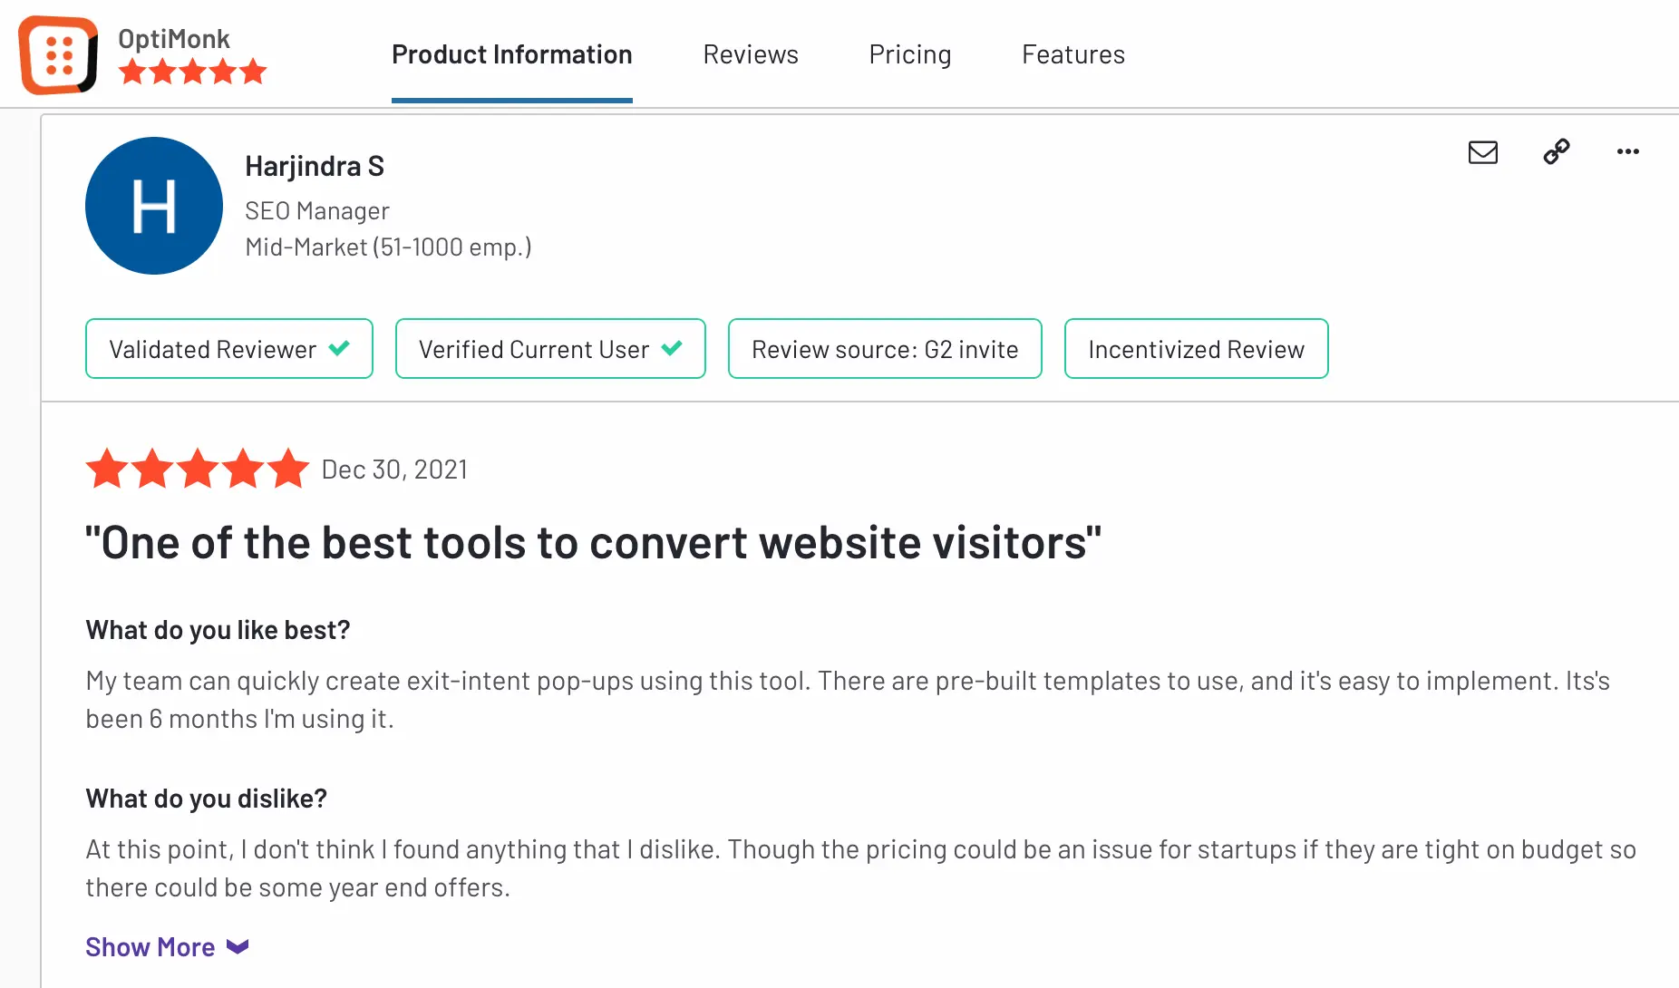Click the Show More link
Image resolution: width=1679 pixels, height=988 pixels.
150,946
